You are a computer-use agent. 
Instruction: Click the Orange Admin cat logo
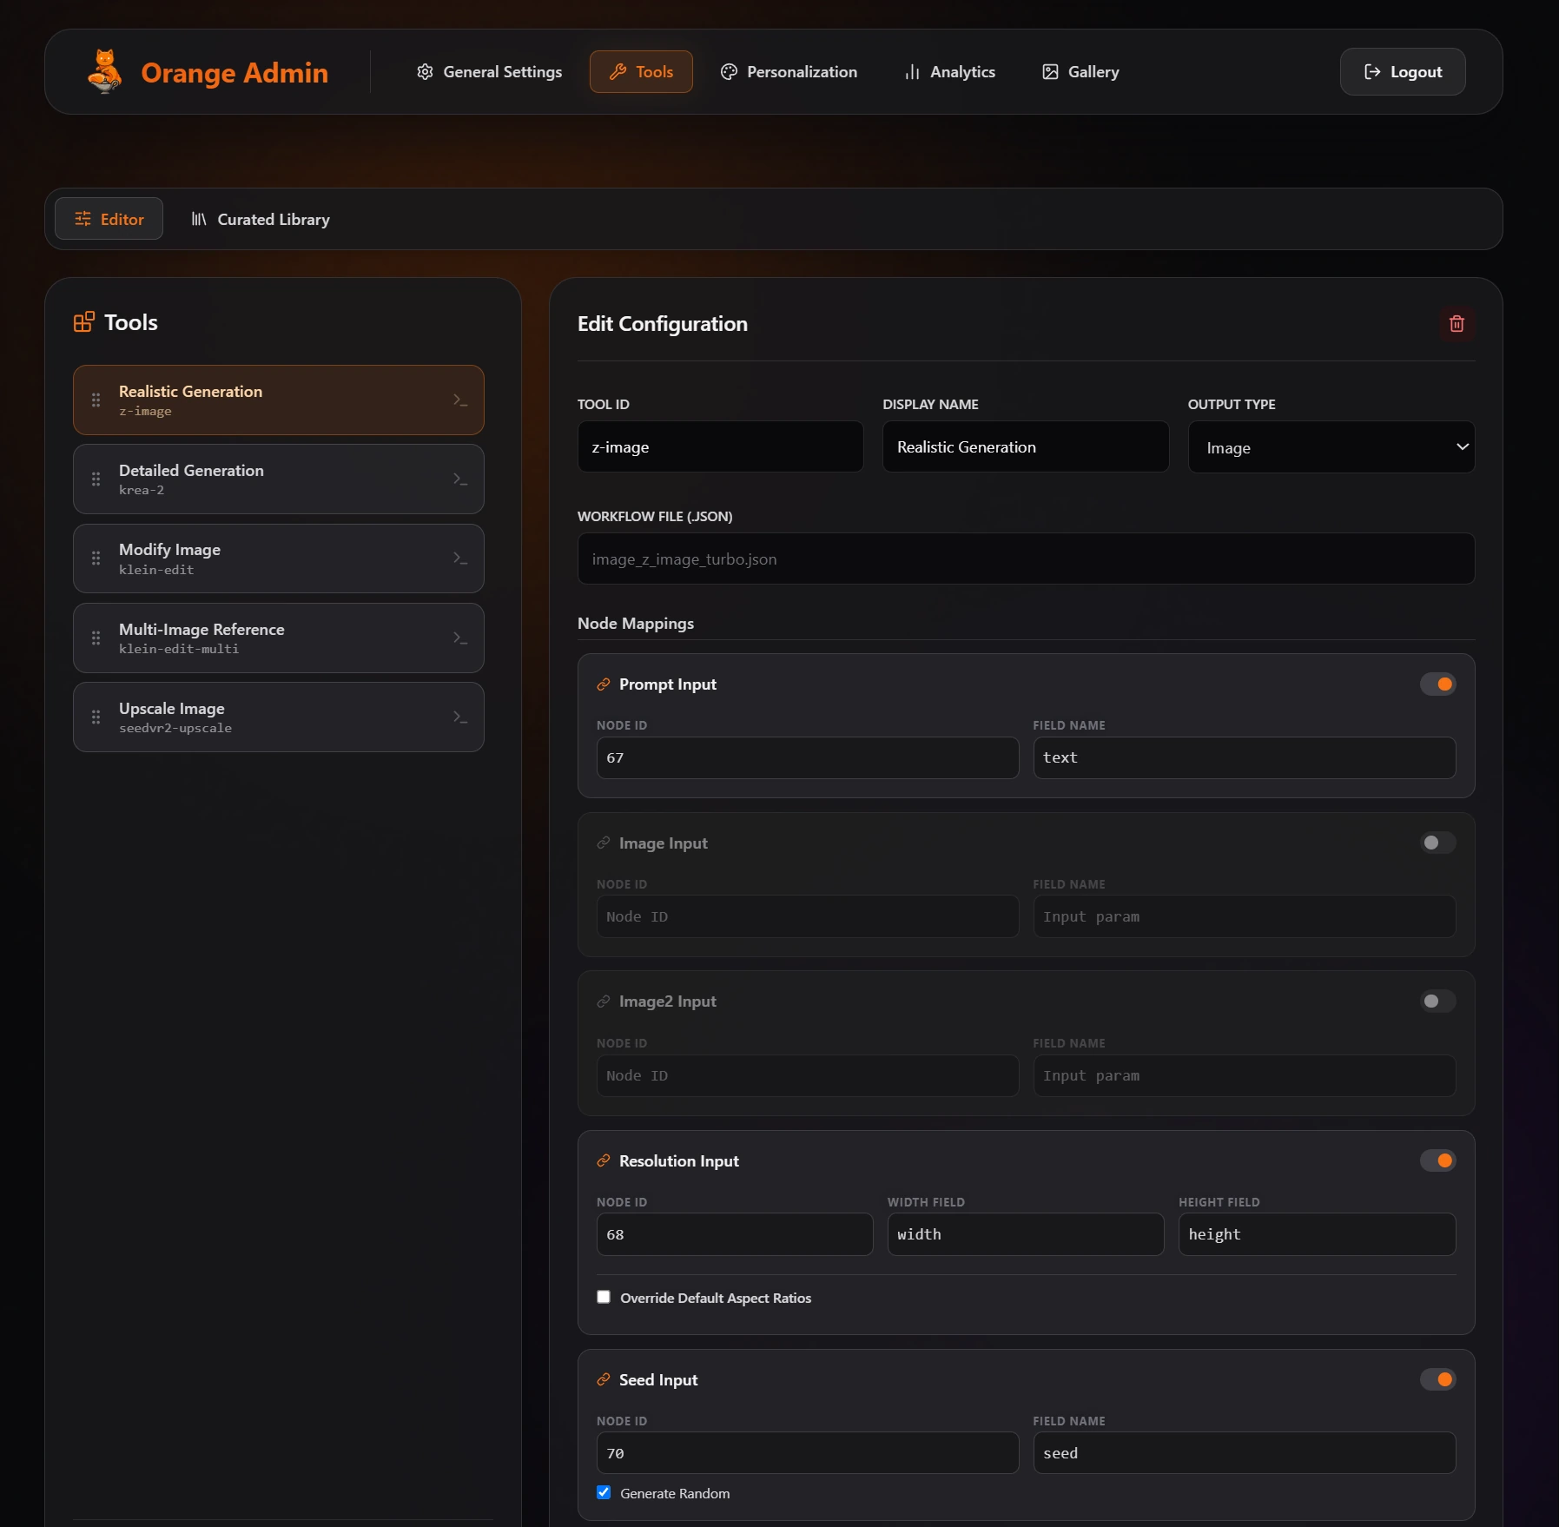105,71
